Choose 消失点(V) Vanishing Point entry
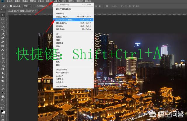The image size is (187, 121). click(73, 29)
